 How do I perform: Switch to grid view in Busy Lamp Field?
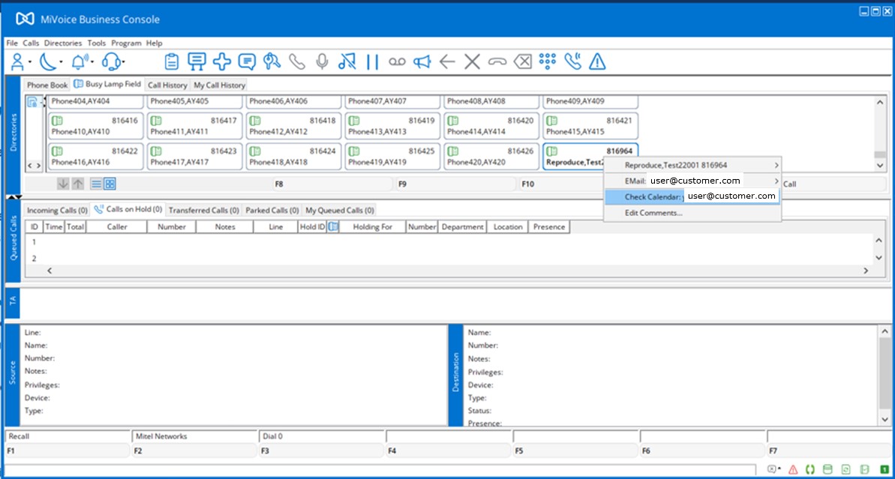tap(110, 184)
